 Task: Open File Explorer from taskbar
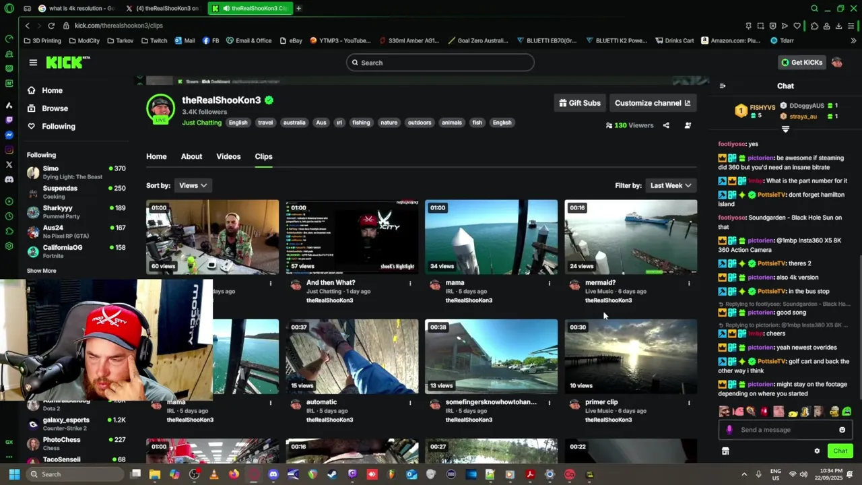pyautogui.click(x=155, y=474)
